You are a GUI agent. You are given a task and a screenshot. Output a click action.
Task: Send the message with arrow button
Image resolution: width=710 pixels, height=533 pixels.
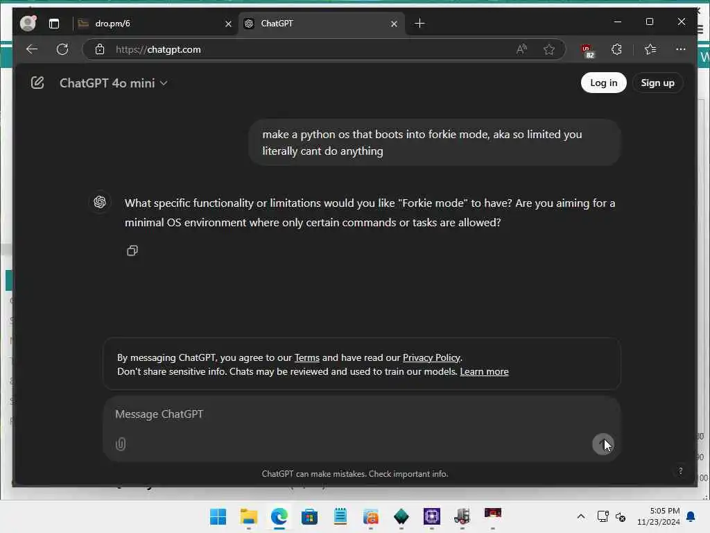click(603, 443)
